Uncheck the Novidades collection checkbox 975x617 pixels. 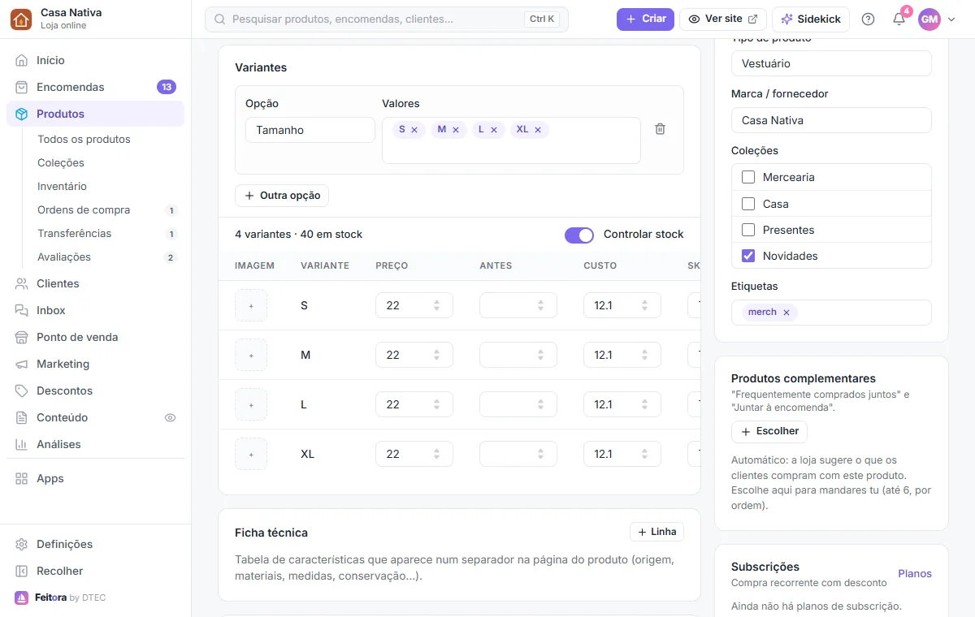(x=748, y=256)
